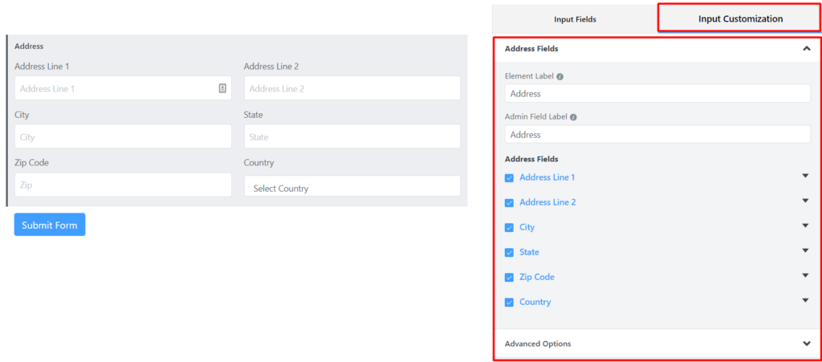This screenshot has width=822, height=362.
Task: Click the Element Label text field
Action: [657, 94]
